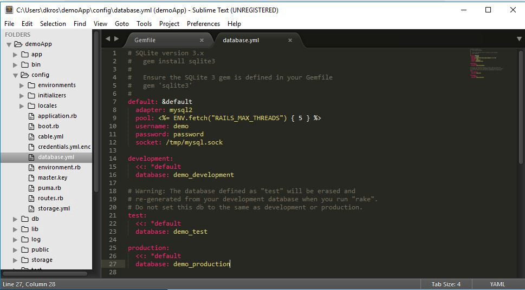Expand the initializers folder arrow
Screen dimensions: 525x290
(22, 96)
